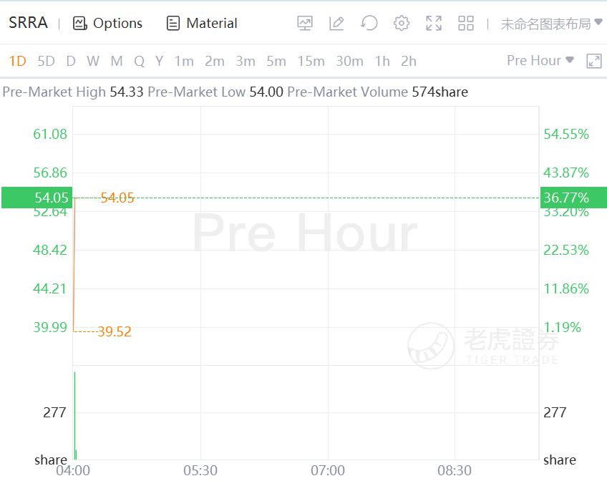This screenshot has width=607, height=481.
Task: Open the Material document icon
Action: coord(173,24)
